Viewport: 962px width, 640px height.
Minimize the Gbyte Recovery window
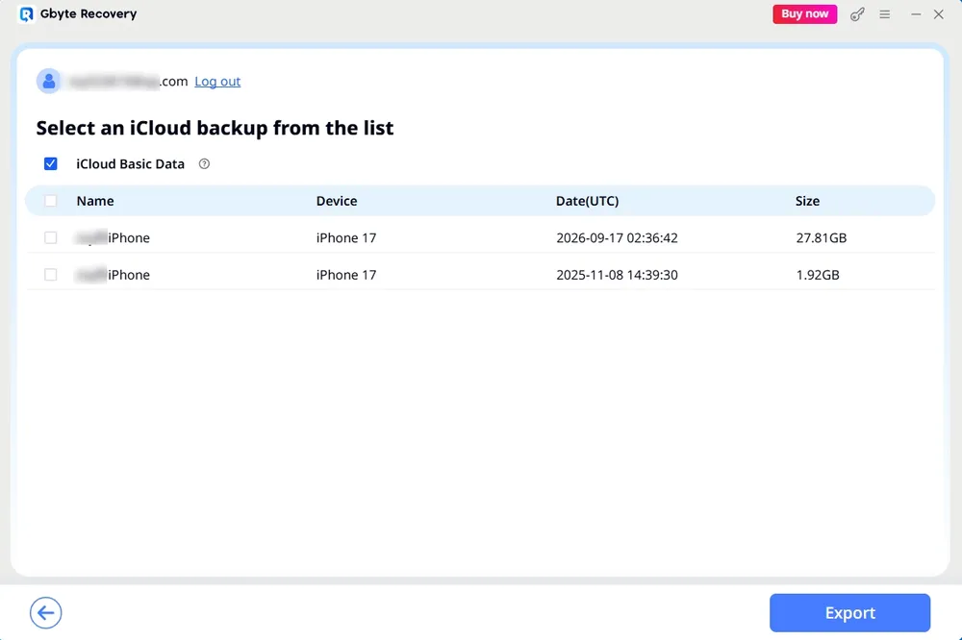coord(916,14)
